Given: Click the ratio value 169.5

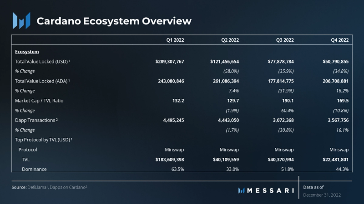Looking at the screenshot, I should click(x=343, y=101).
